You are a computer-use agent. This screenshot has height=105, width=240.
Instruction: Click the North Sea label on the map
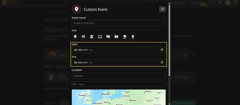coord(97,92)
